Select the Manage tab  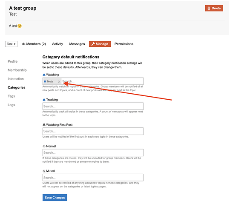(100, 44)
